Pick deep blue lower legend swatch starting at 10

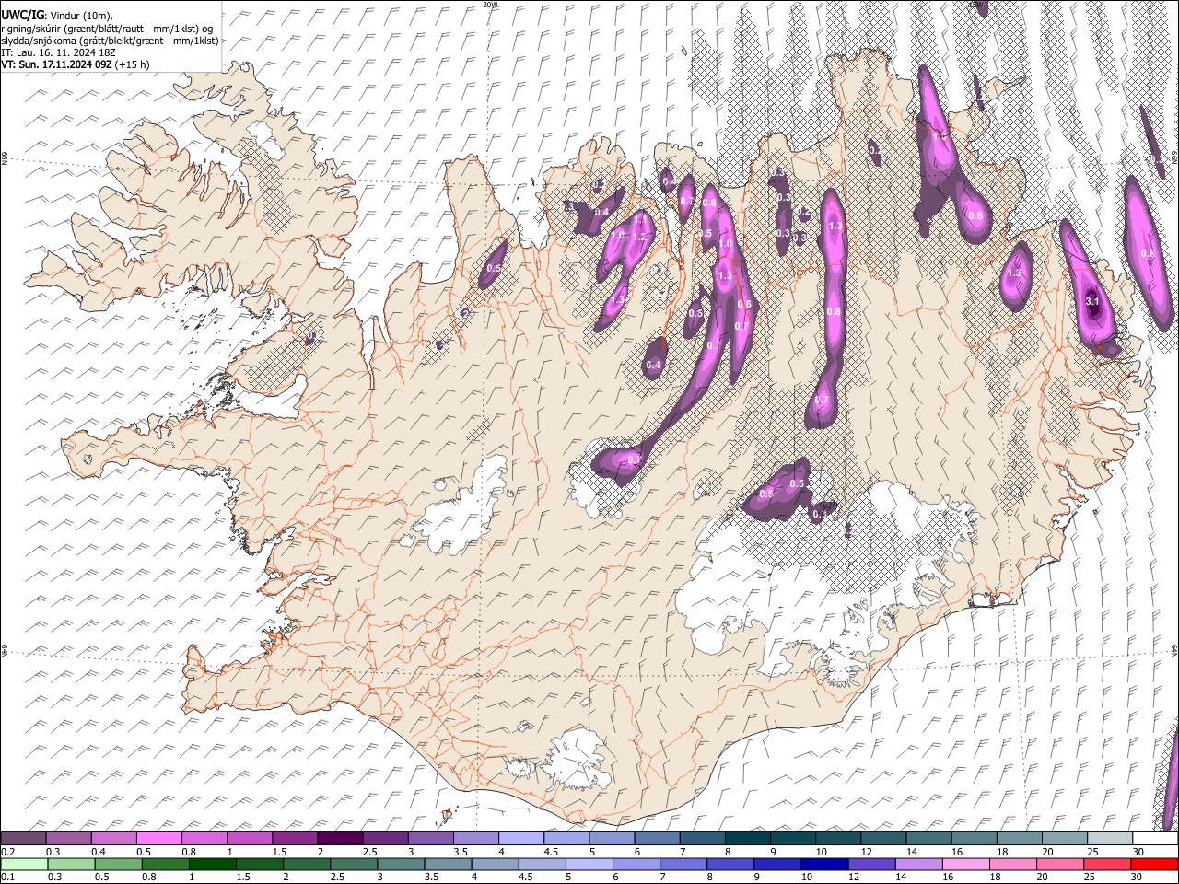tap(824, 864)
